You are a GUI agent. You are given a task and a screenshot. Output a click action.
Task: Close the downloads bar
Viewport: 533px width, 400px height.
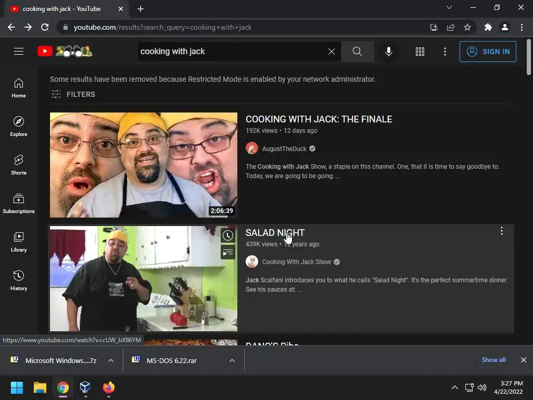point(524,360)
